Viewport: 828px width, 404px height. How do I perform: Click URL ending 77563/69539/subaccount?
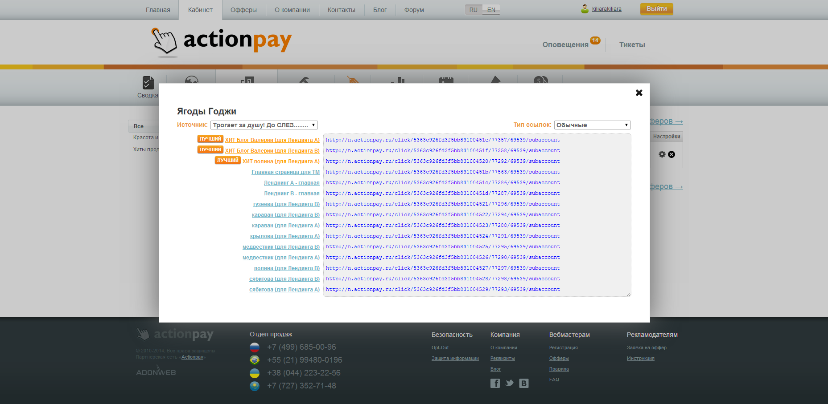[443, 172]
